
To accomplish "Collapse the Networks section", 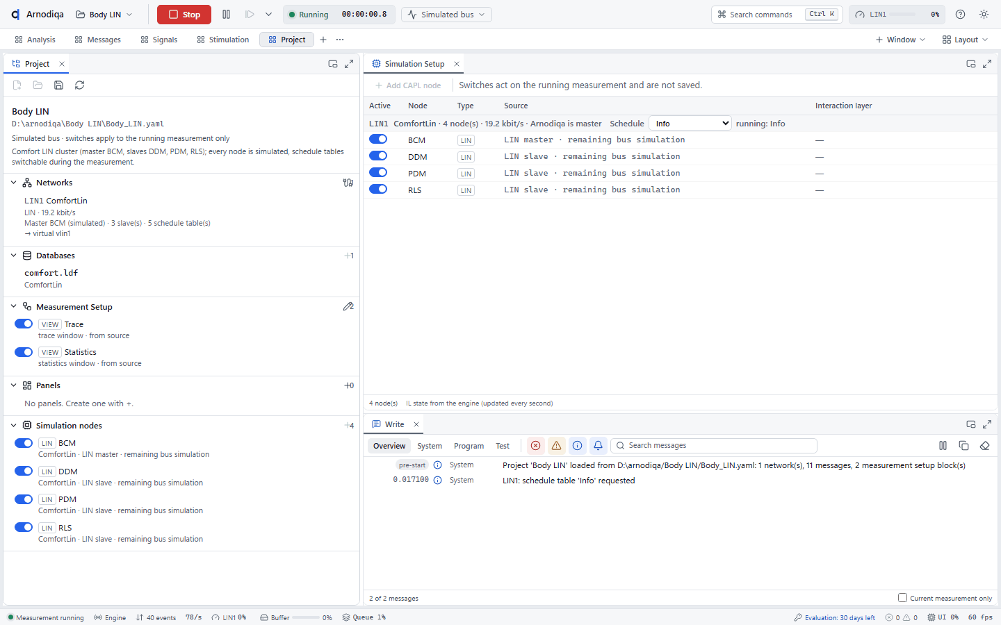I will pos(14,183).
